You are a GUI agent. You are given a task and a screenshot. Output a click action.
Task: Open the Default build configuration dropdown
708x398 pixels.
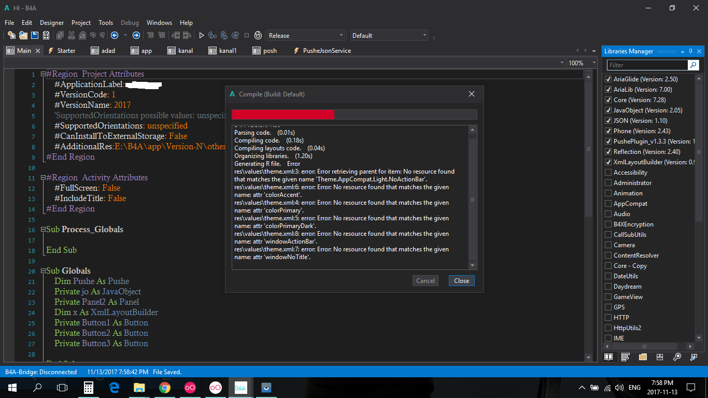389,35
